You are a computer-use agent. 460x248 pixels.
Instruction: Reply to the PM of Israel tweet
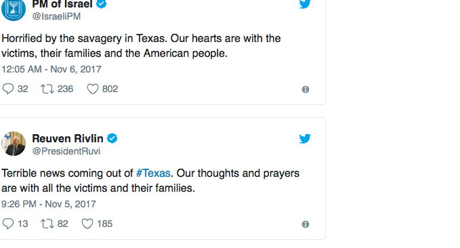pyautogui.click(x=8, y=89)
